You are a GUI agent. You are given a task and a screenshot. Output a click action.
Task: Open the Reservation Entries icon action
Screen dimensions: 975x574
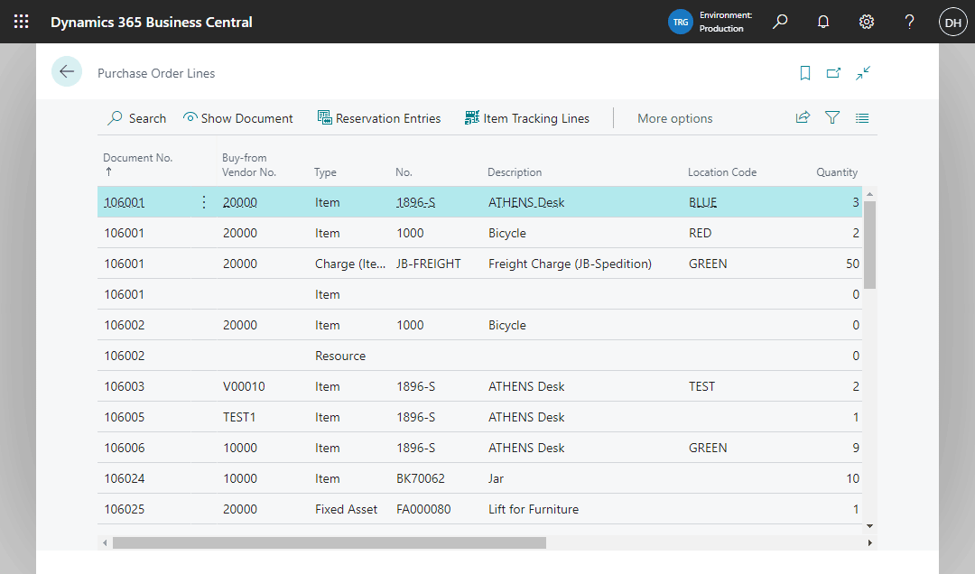click(379, 117)
